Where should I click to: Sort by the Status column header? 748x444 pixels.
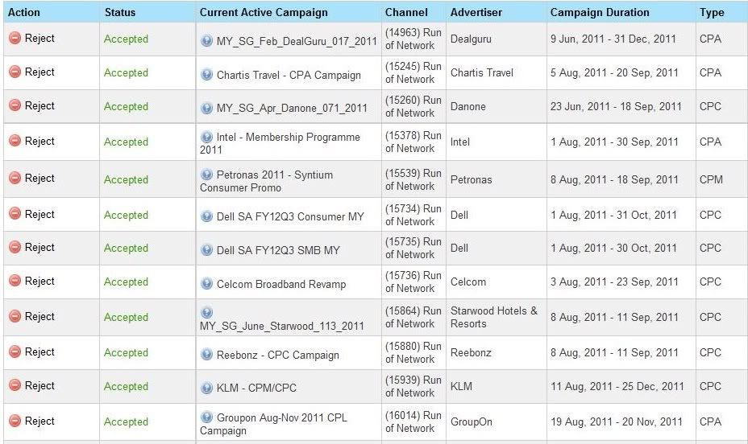point(120,12)
